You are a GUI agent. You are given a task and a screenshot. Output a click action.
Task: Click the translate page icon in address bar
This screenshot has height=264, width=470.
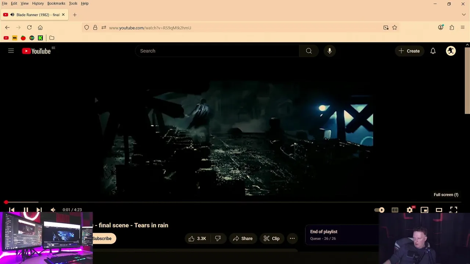pos(386,27)
